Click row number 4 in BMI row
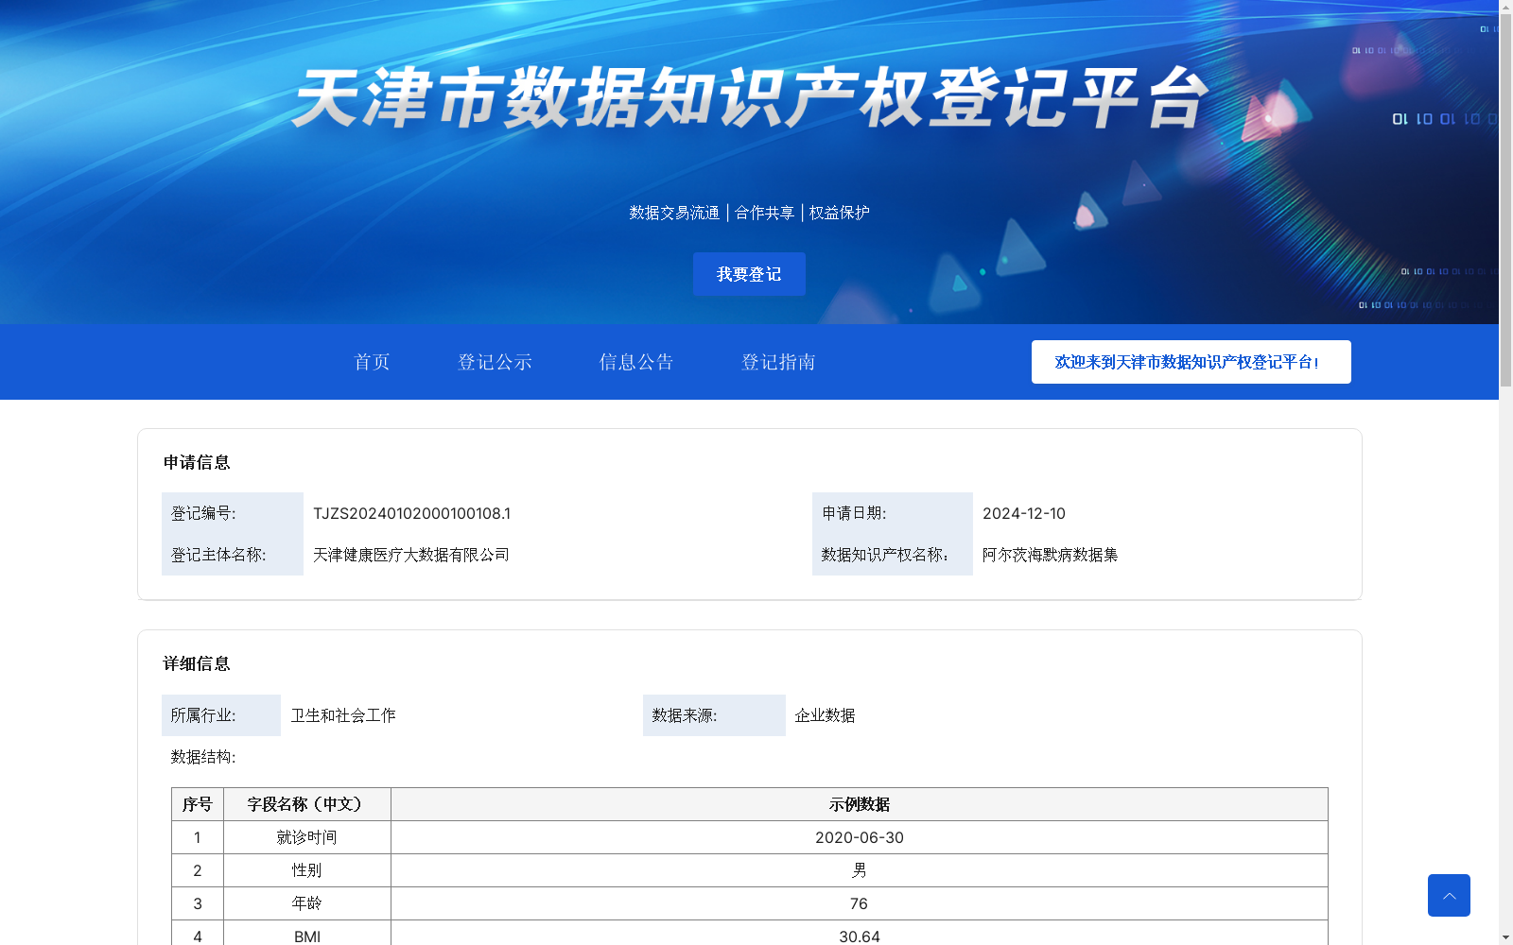The image size is (1513, 945). (x=198, y=933)
